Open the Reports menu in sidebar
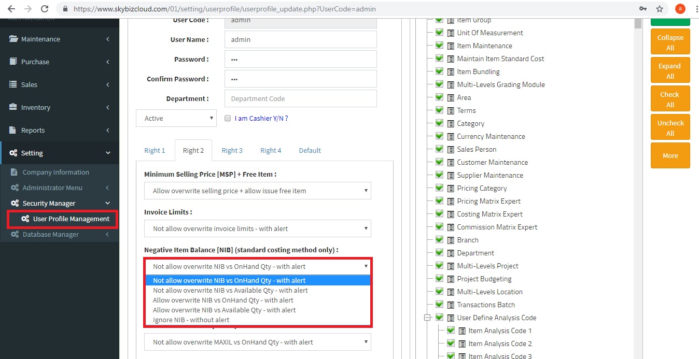The image size is (699, 359). (x=33, y=131)
